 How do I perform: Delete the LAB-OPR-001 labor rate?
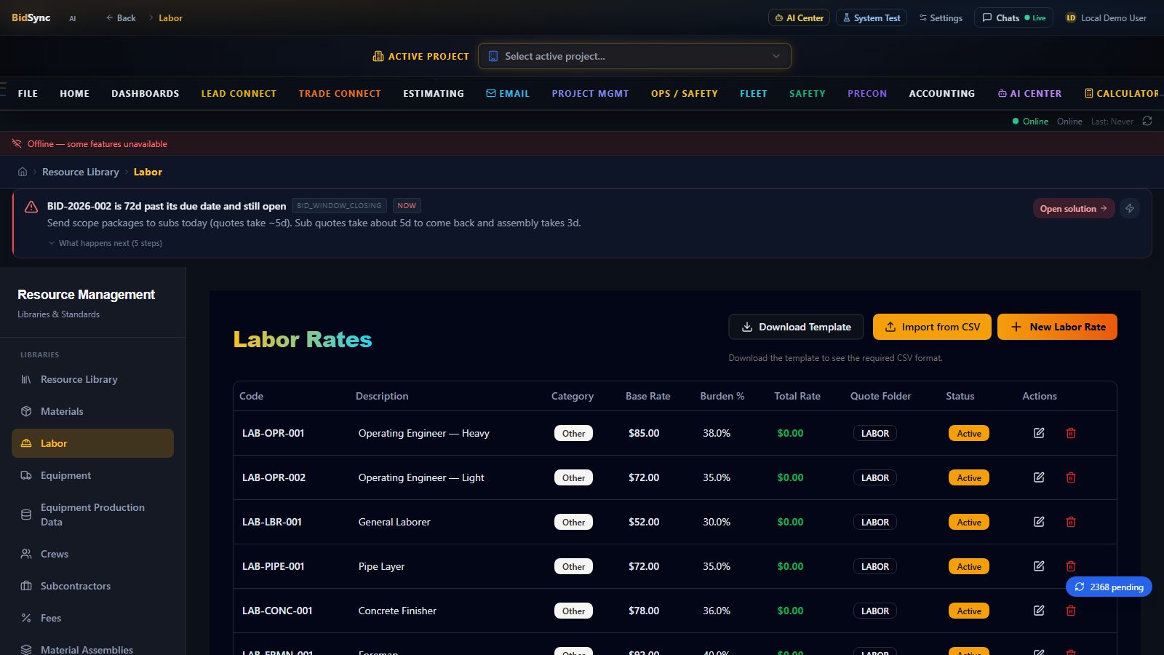click(1071, 433)
